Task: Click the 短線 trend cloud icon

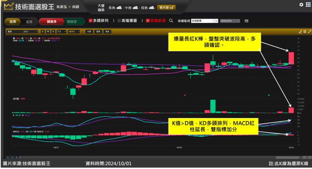Action: (x=151, y=7)
